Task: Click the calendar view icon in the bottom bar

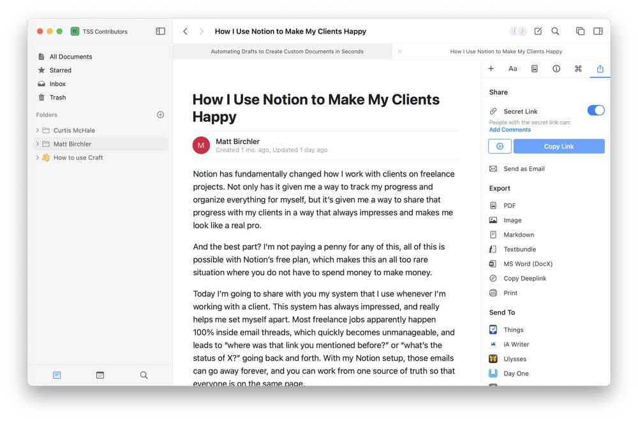Action: pos(100,375)
